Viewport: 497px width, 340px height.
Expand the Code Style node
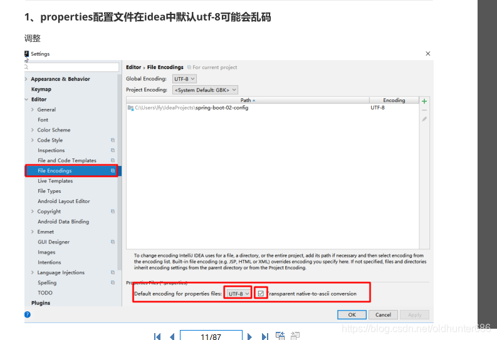pos(33,140)
